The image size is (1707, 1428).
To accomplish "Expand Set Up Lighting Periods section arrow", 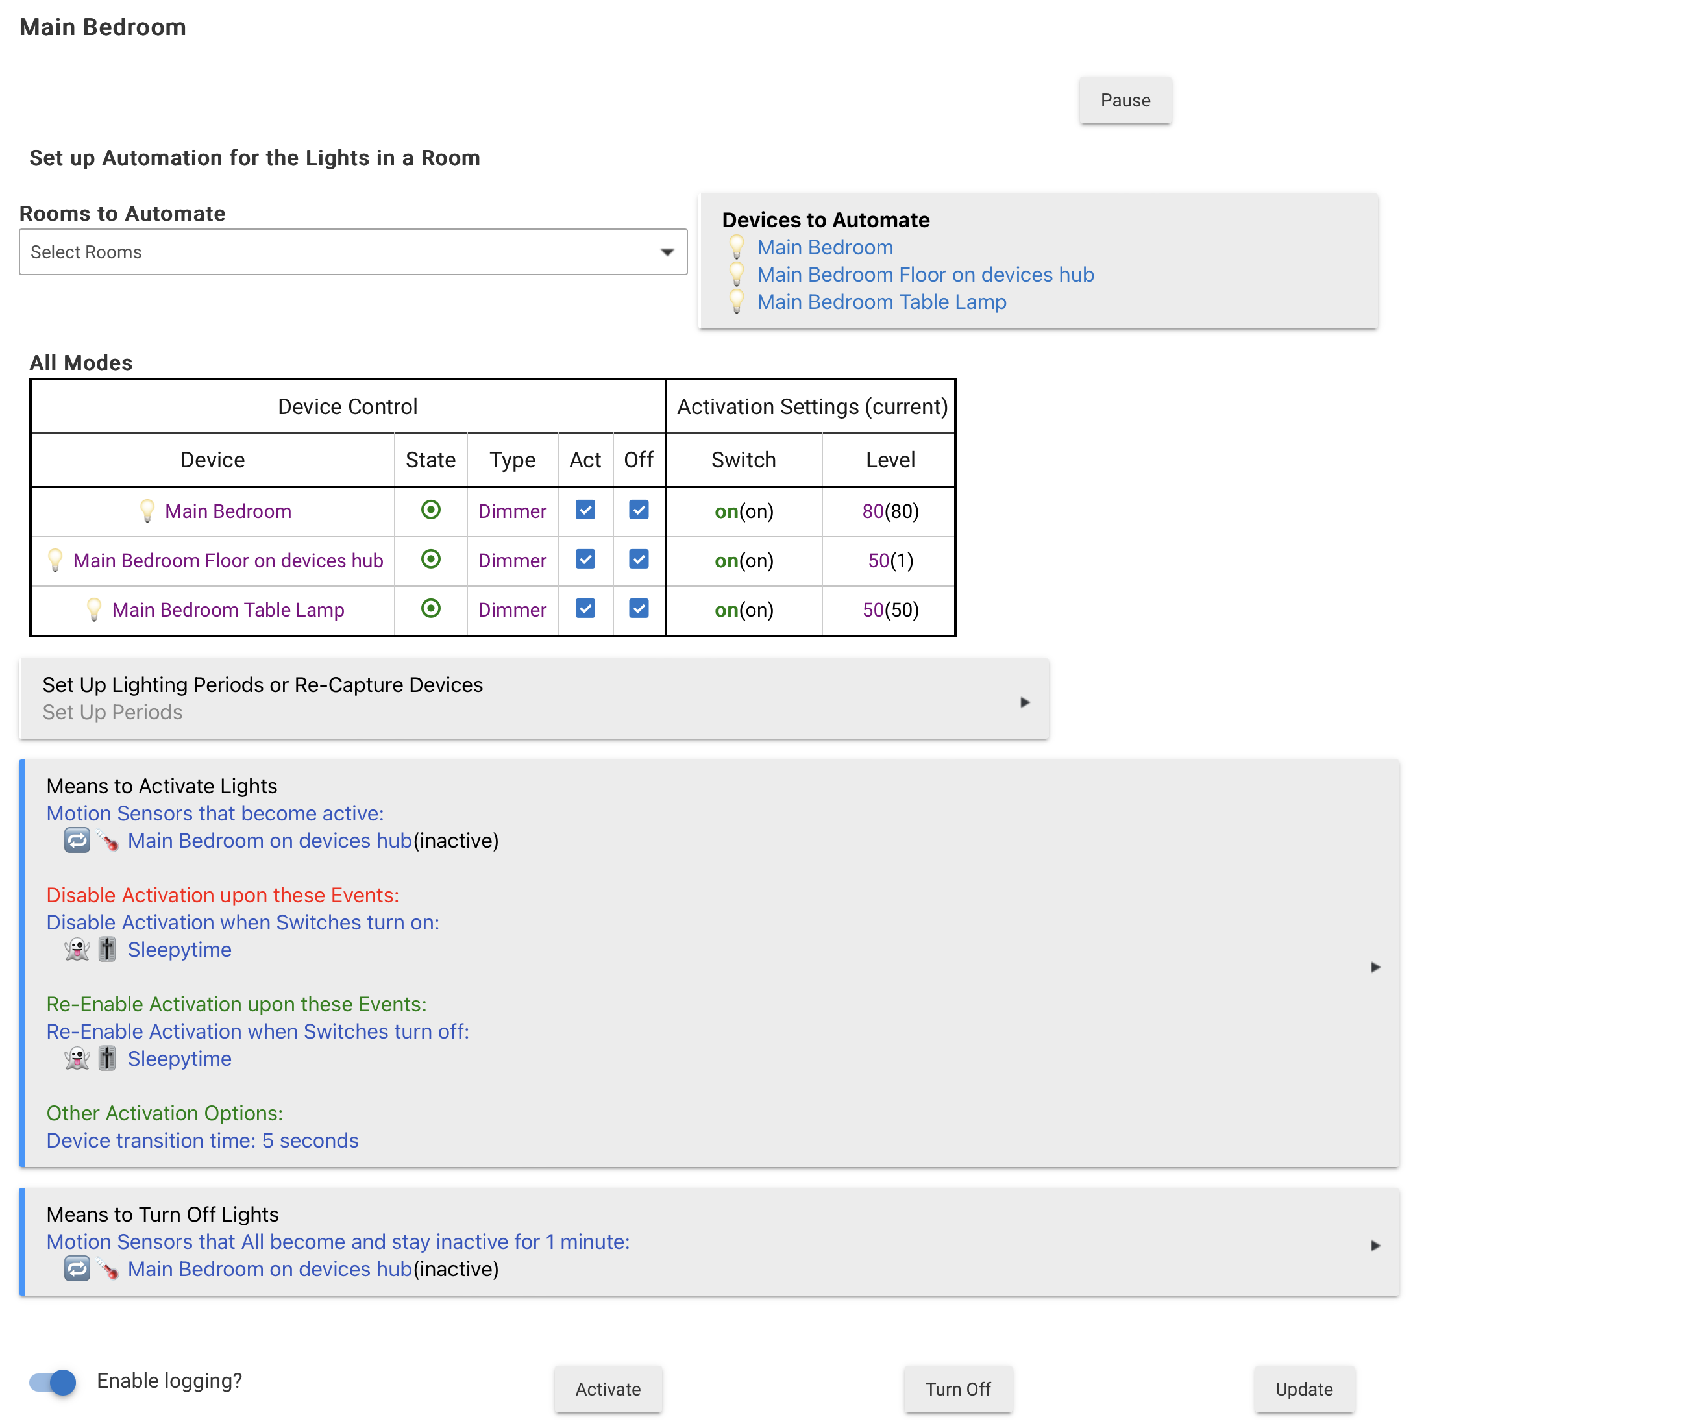I will coord(1025,702).
